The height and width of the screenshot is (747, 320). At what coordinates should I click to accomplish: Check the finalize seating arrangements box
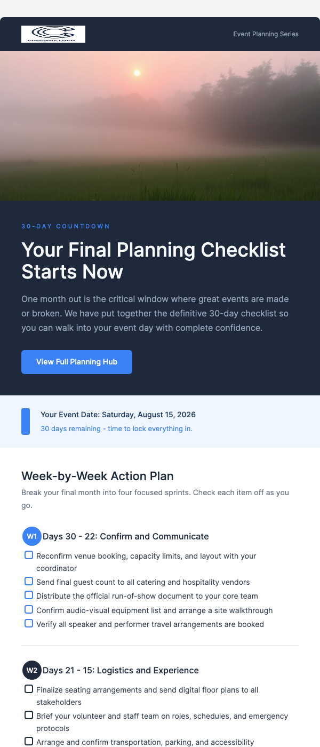(29, 689)
